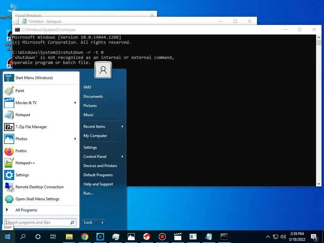324x243 pixels.
Task: Open File Explorer from the taskbar
Action: [69, 237]
